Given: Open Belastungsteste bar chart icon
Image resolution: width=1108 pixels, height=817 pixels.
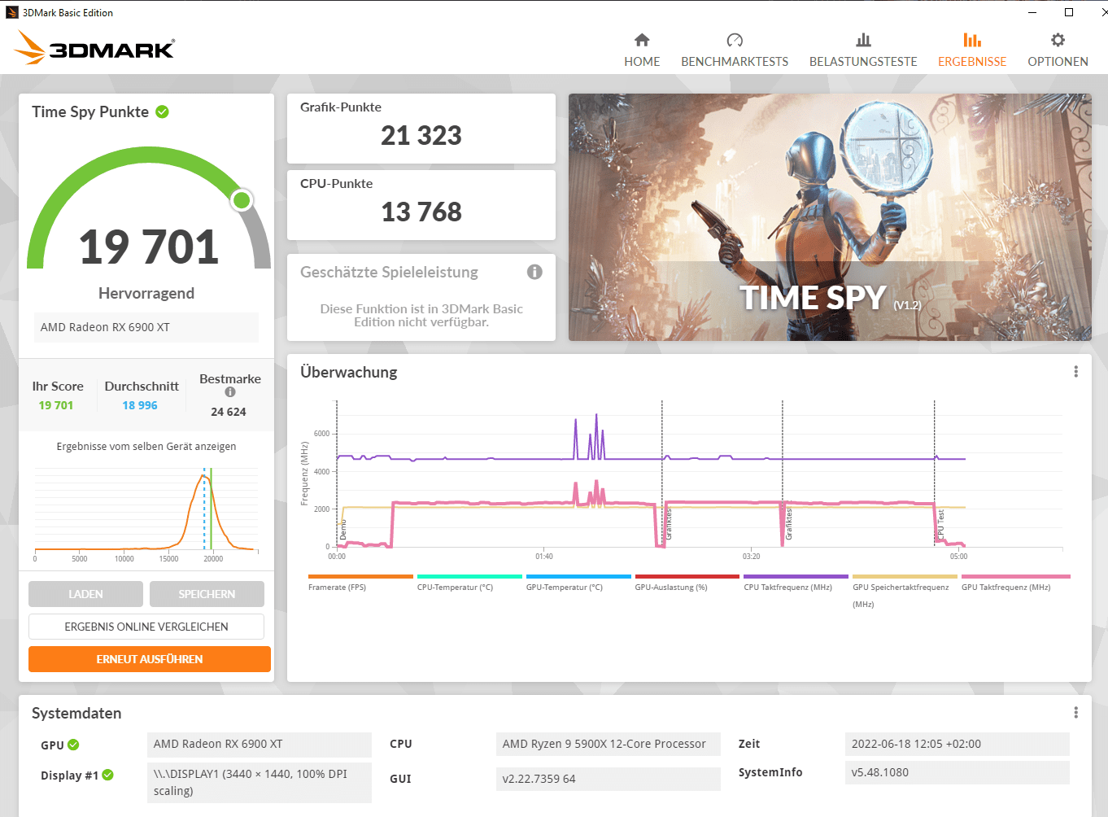Looking at the screenshot, I should (863, 40).
